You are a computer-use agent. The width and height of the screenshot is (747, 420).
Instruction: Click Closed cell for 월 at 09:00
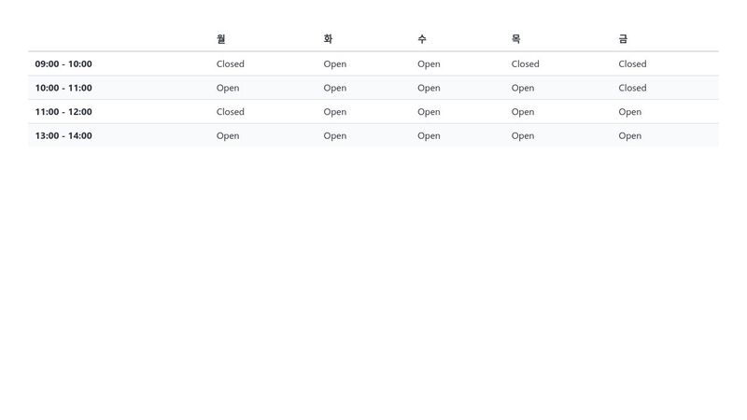[x=230, y=63]
